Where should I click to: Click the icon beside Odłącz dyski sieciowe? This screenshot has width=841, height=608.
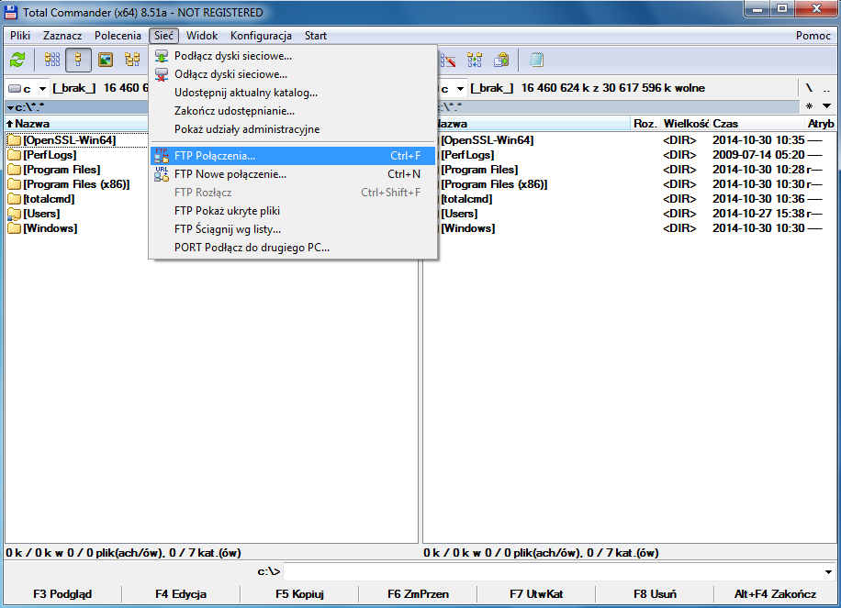[x=162, y=74]
